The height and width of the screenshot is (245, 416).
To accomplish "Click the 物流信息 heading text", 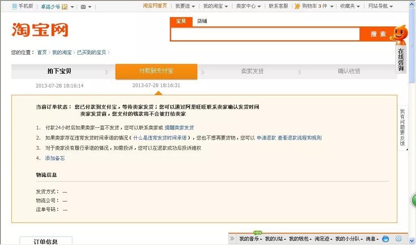I will 46,175.
